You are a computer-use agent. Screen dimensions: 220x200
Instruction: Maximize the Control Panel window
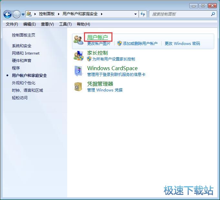click(203, 6)
